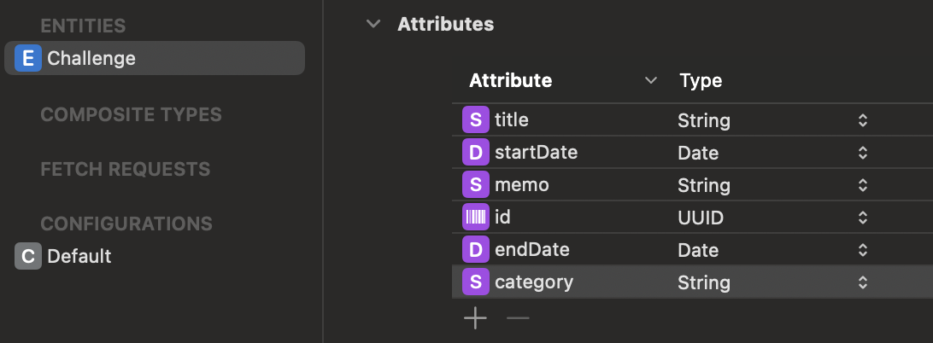Screen dimensions: 933x343
Task: Select the Challenge entity
Action: pyautogui.click(x=91, y=58)
